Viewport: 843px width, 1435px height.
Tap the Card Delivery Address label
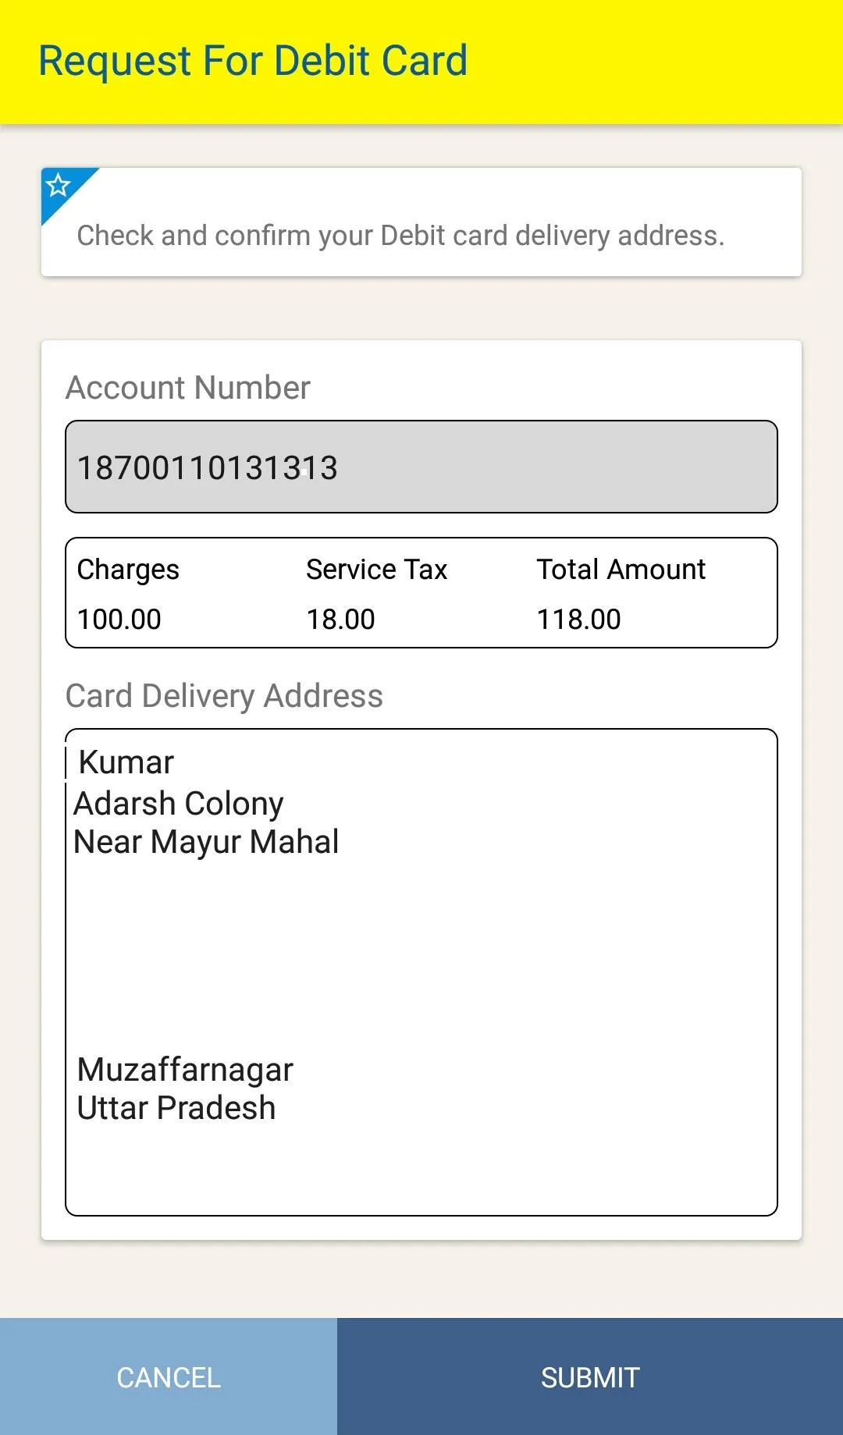click(225, 696)
